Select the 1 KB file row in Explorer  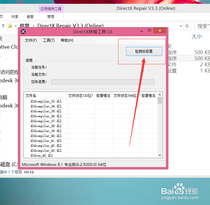(x=189, y=71)
